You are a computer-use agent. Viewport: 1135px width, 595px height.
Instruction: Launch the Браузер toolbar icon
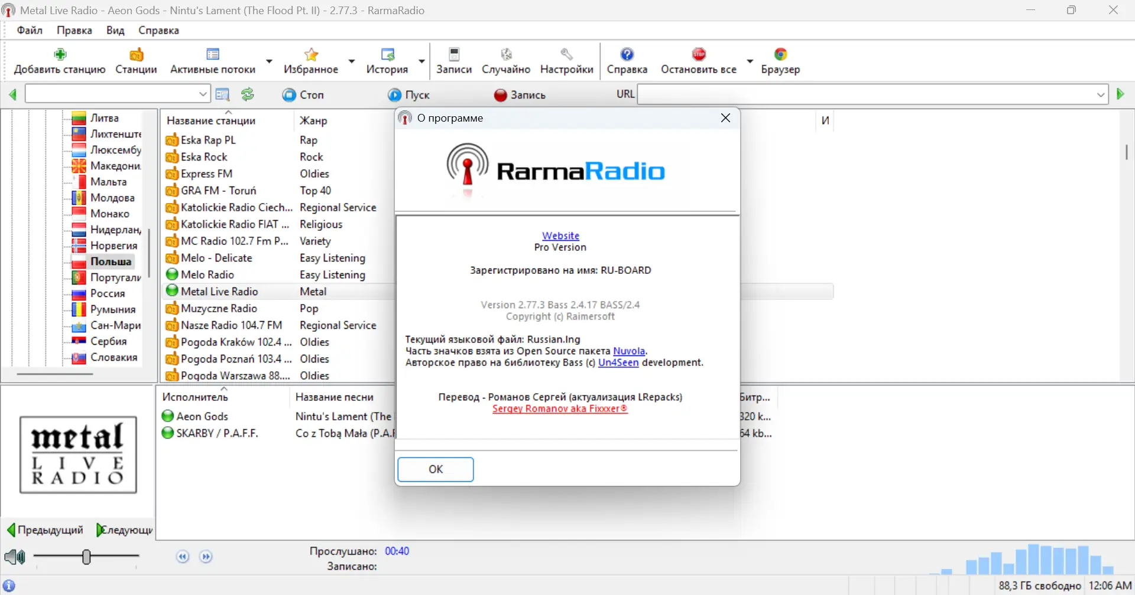[x=780, y=54]
